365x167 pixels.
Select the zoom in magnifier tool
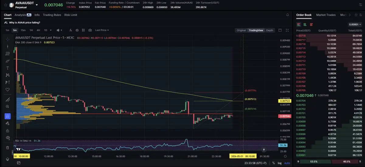click(8, 107)
